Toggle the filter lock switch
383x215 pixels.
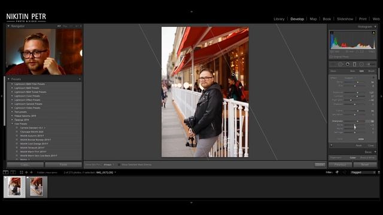click(x=379, y=173)
